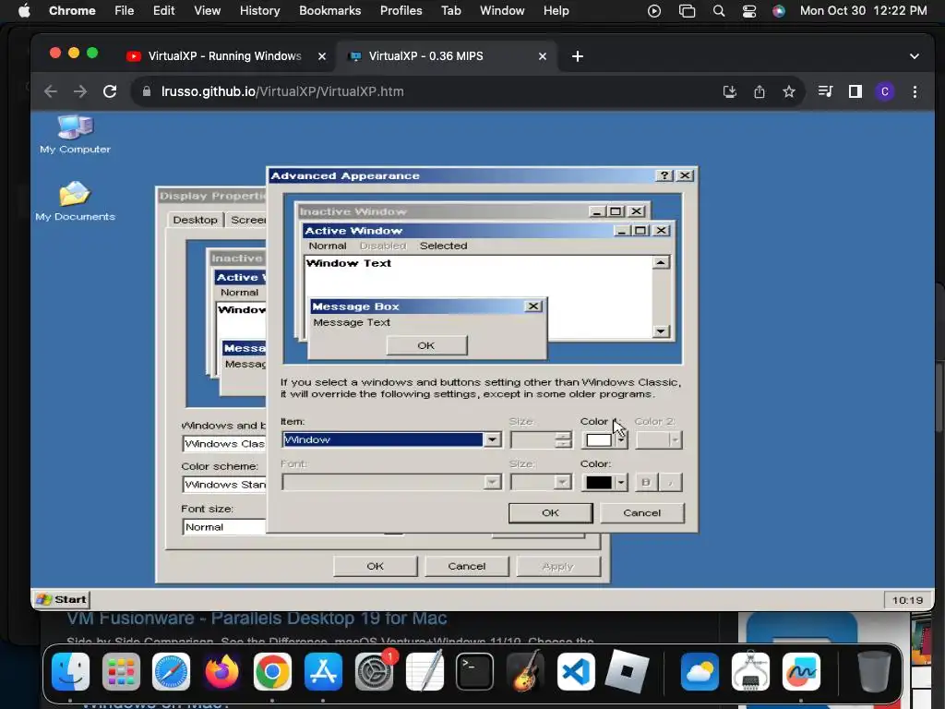
Task: Click Selected menu item in preview
Action: (x=444, y=246)
